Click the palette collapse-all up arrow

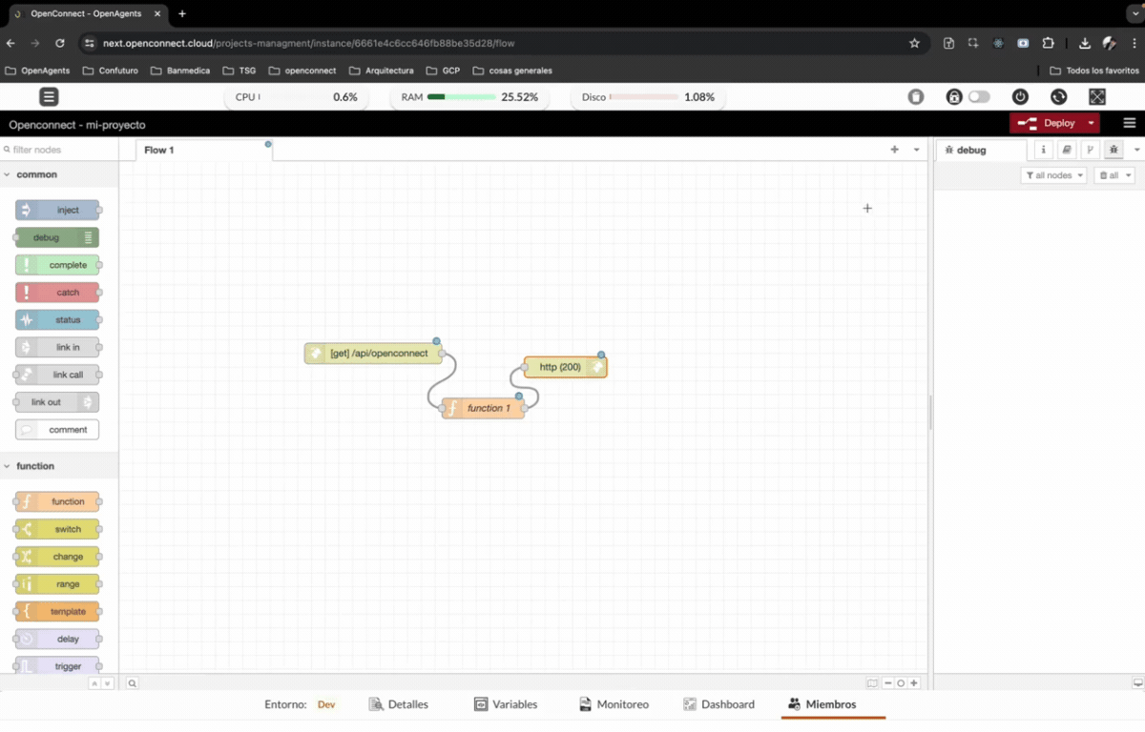[94, 683]
